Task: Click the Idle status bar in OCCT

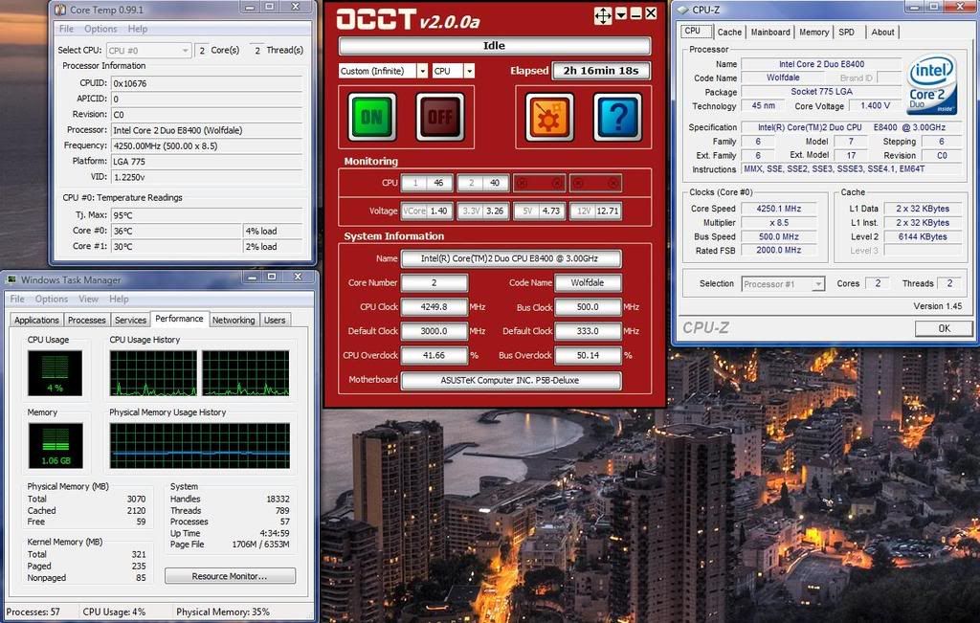Action: pyautogui.click(x=495, y=46)
